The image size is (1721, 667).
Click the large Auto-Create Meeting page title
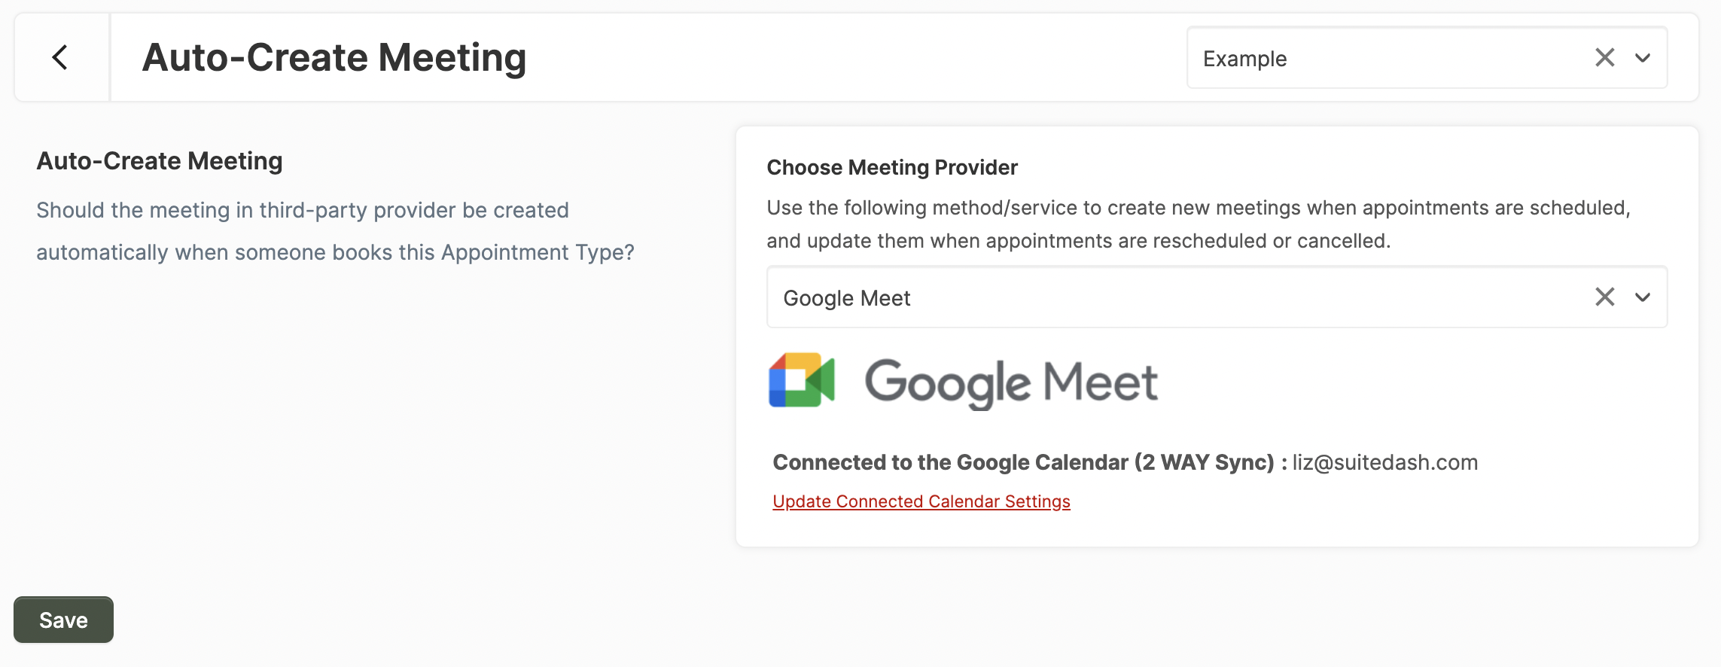(x=334, y=58)
